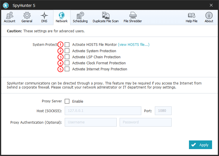219x156 pixels.
Task: Open the Account settings tab icon
Action: coord(10,16)
